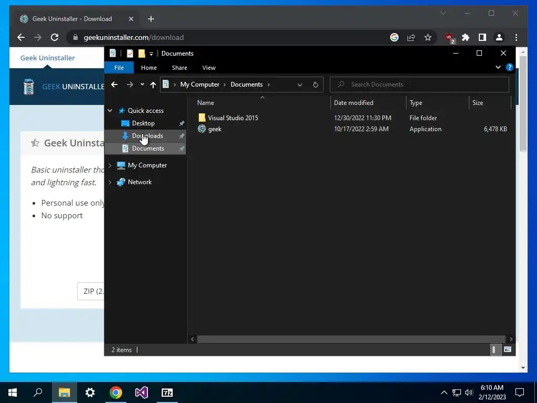The width and height of the screenshot is (537, 403).
Task: Expand the Explorer ribbon chevron
Action: click(x=498, y=67)
